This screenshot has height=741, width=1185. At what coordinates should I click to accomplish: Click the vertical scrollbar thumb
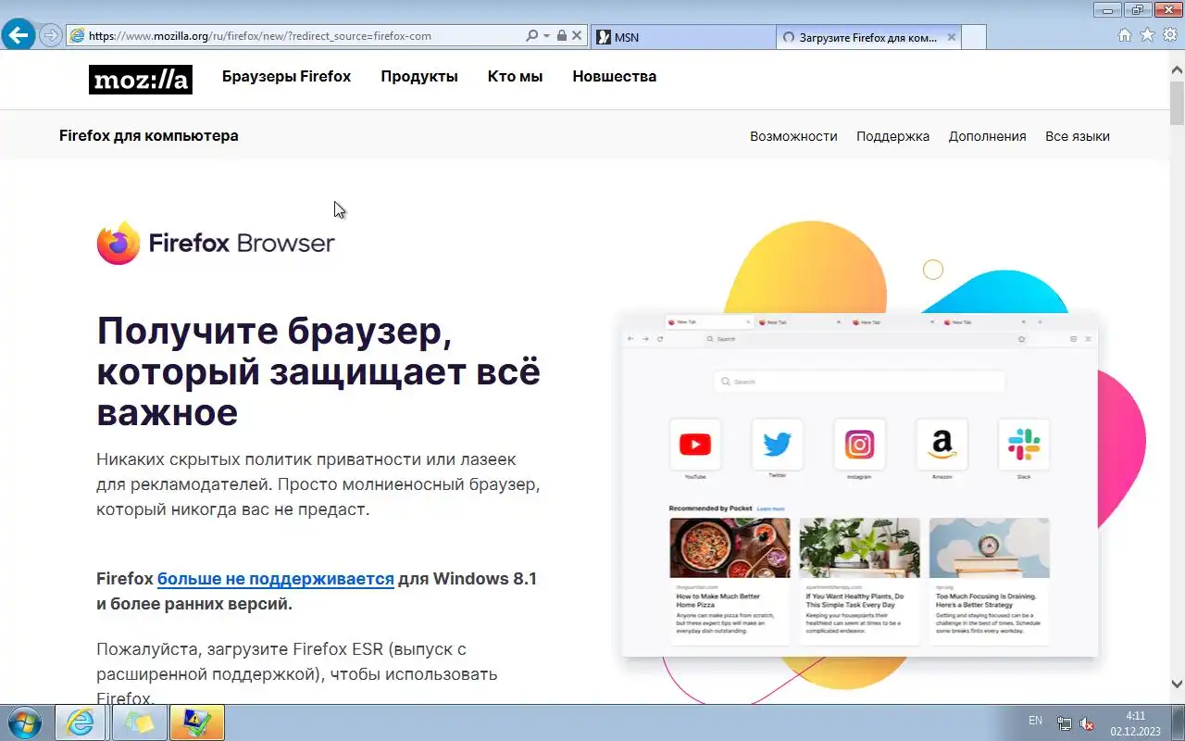(1177, 103)
